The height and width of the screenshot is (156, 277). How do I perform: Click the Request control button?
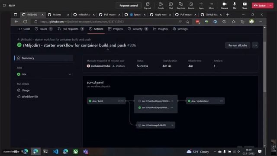129,6
